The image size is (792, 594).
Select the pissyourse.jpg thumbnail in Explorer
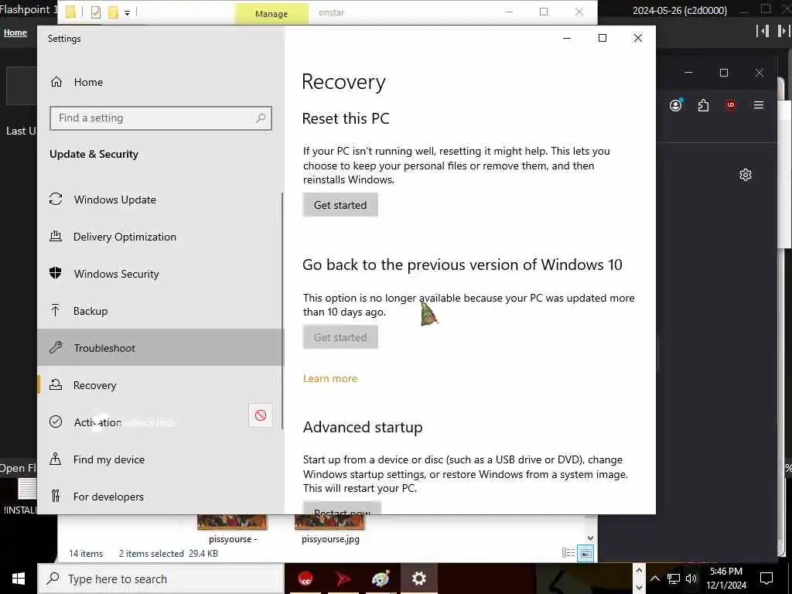(329, 522)
